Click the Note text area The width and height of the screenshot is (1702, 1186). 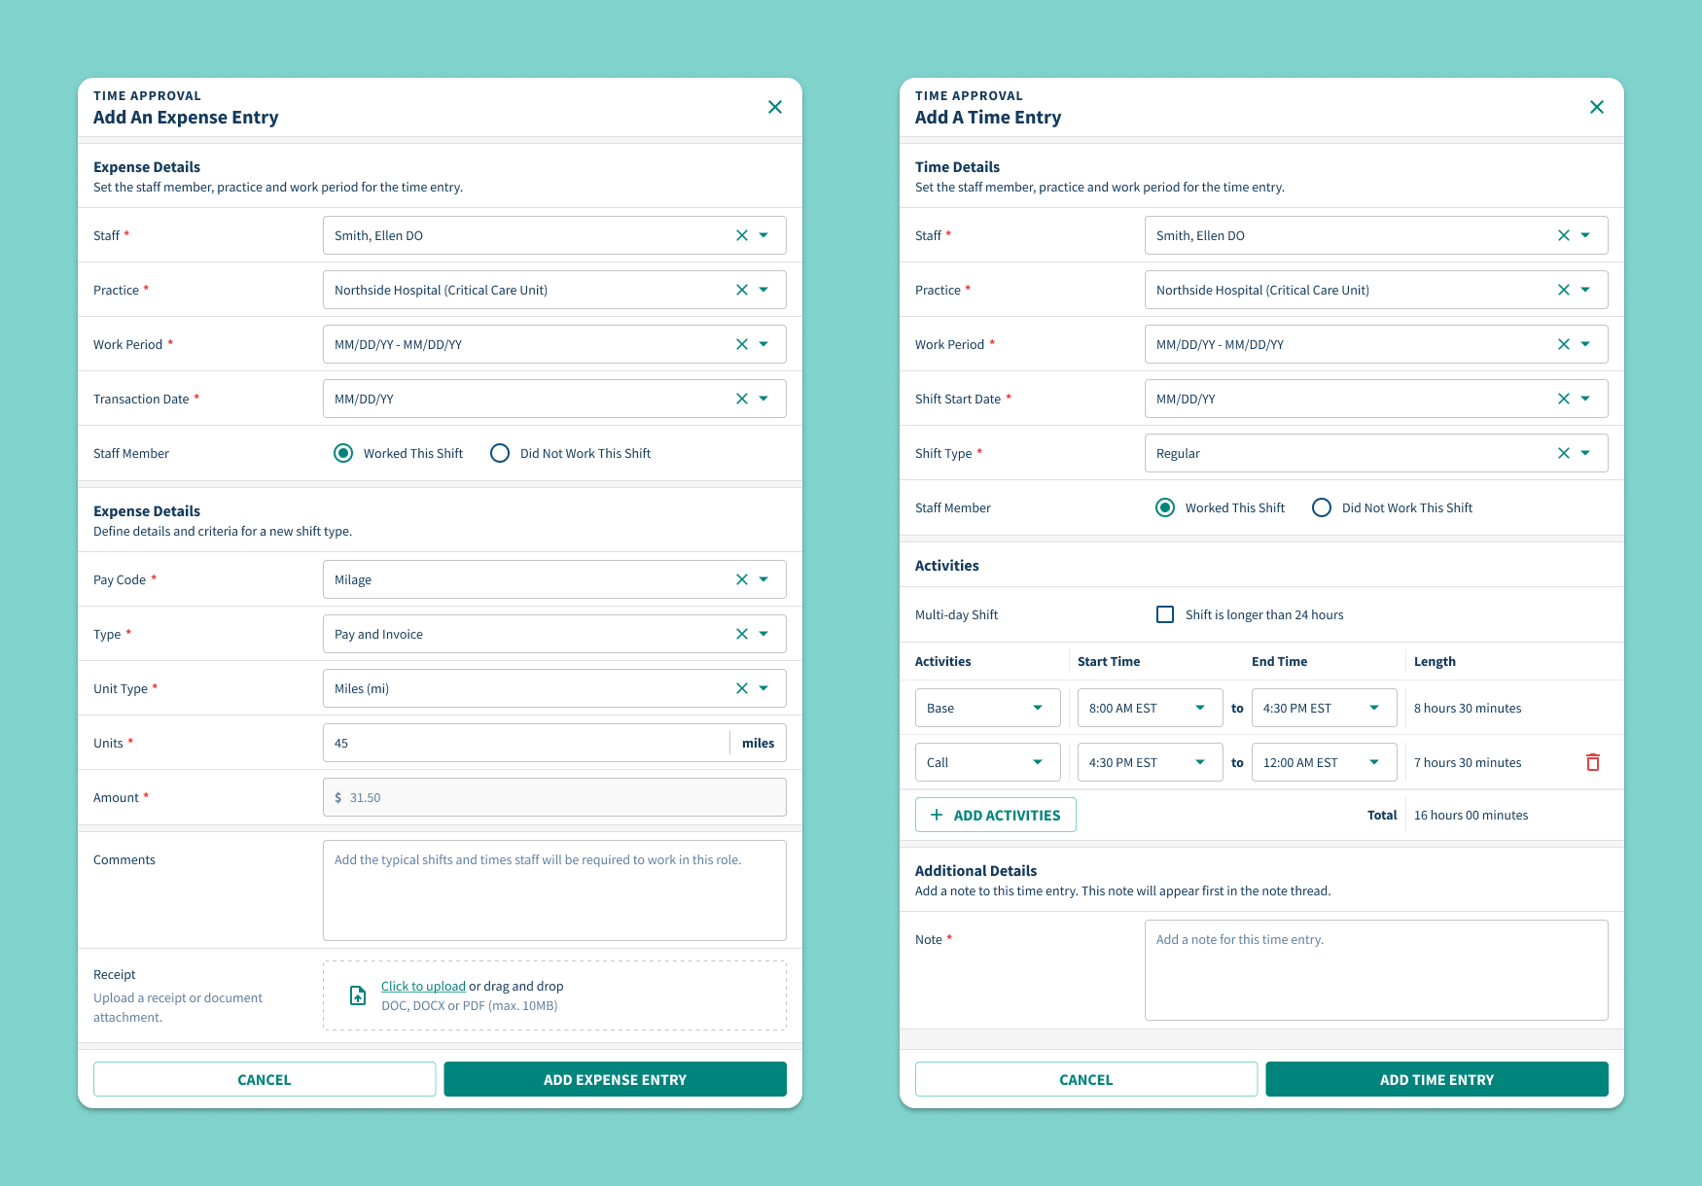pos(1376,970)
